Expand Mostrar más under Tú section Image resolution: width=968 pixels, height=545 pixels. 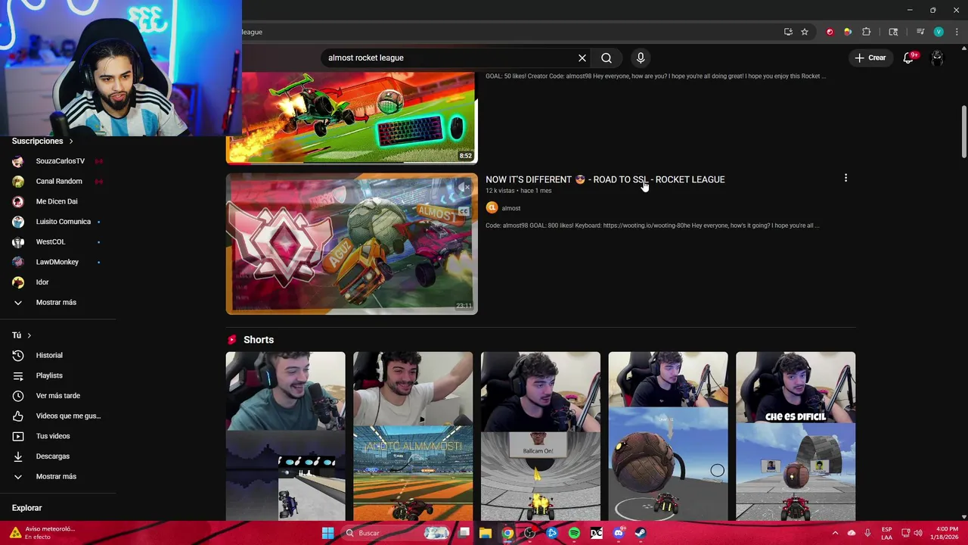pyautogui.click(x=56, y=476)
